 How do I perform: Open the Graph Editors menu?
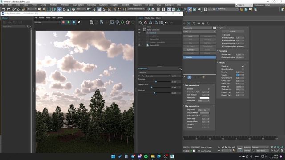coord(78,5)
